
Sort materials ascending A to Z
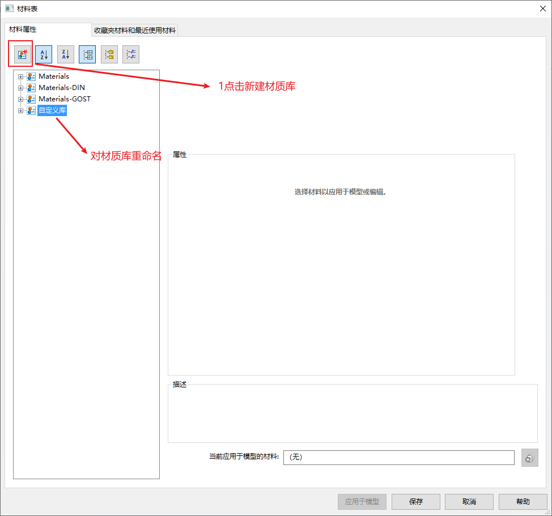pos(44,54)
